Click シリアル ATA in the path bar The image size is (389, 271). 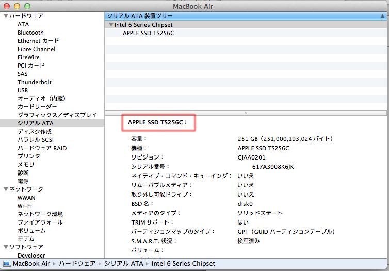point(123,264)
